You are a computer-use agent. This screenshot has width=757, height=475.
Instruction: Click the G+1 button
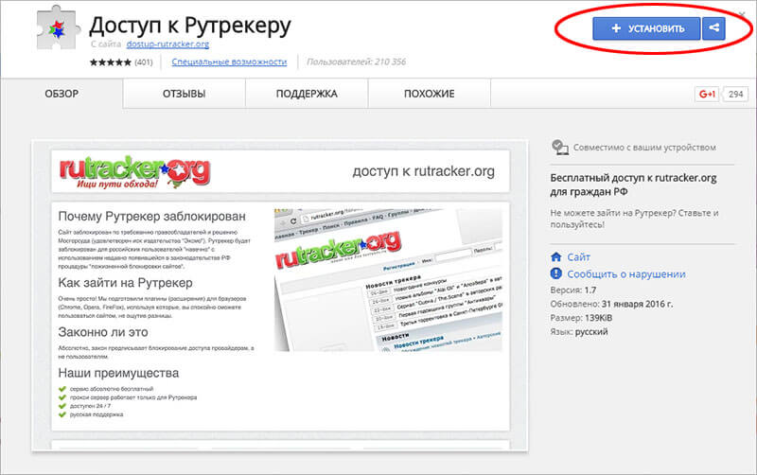[707, 94]
